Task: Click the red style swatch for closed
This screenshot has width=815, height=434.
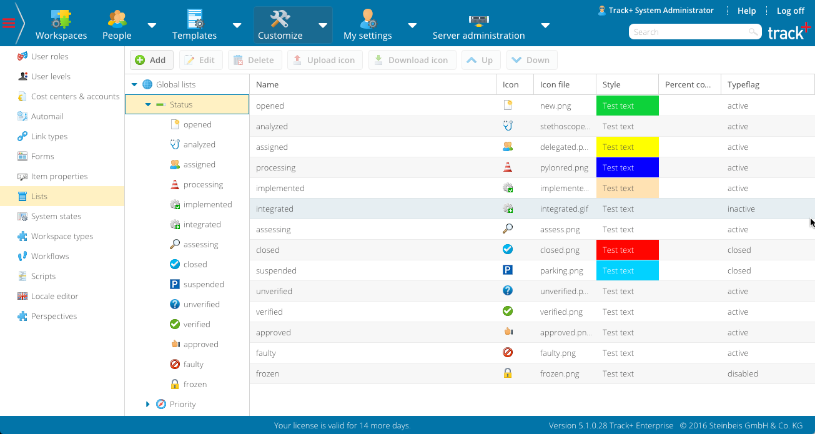Action: 627,250
